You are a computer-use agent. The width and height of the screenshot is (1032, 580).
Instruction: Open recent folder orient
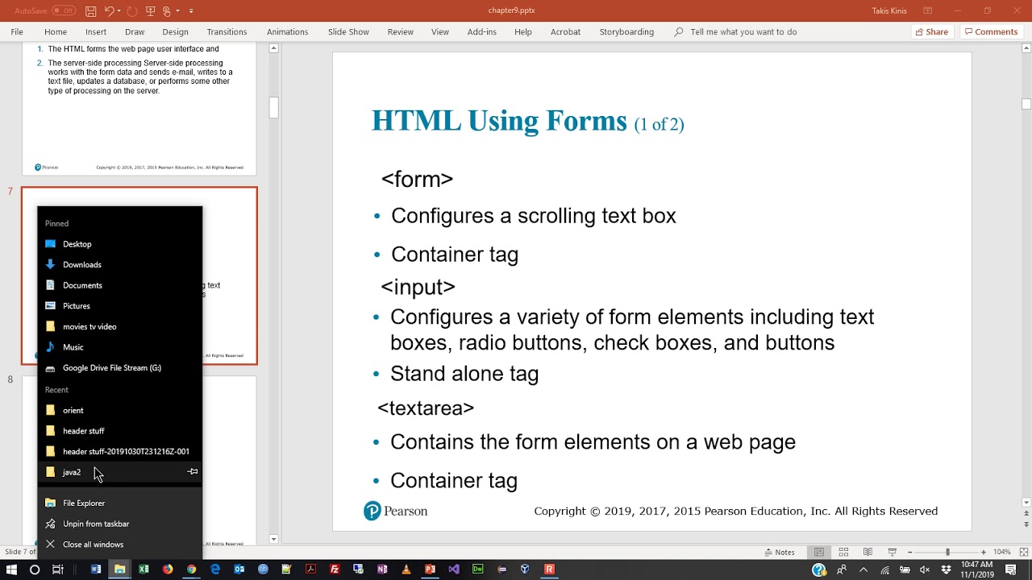click(119, 410)
